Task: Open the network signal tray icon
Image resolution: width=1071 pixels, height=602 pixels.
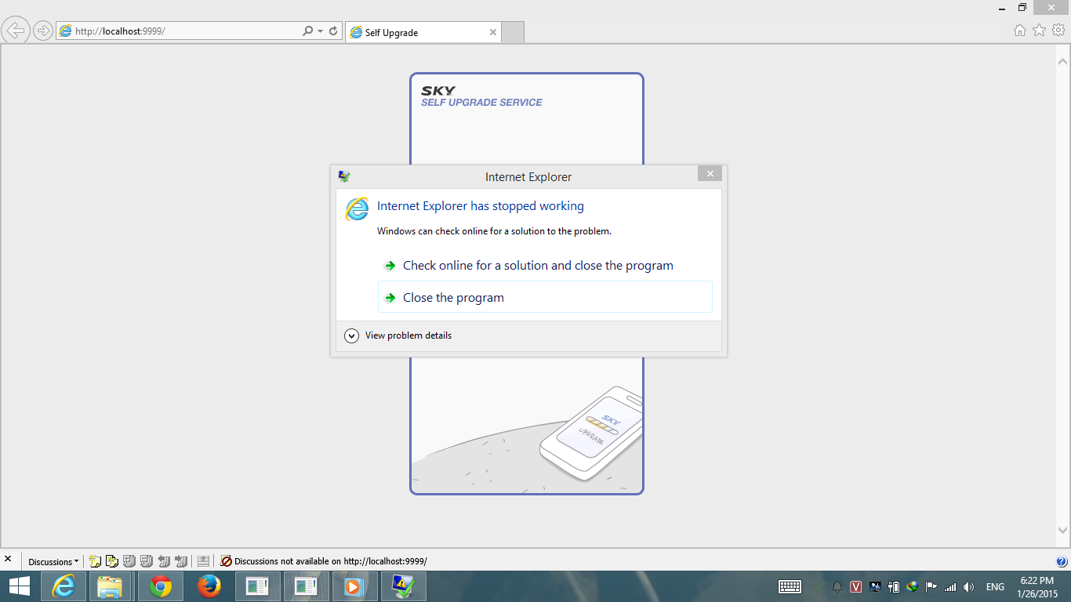Action: tap(950, 587)
